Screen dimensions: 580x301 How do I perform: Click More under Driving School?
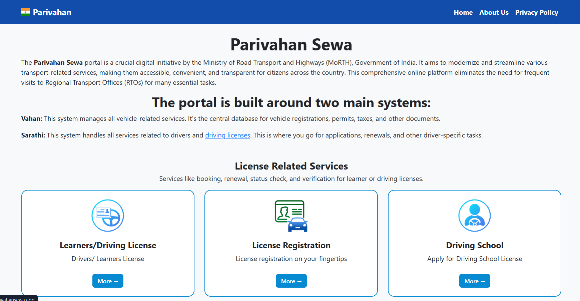pyautogui.click(x=475, y=281)
